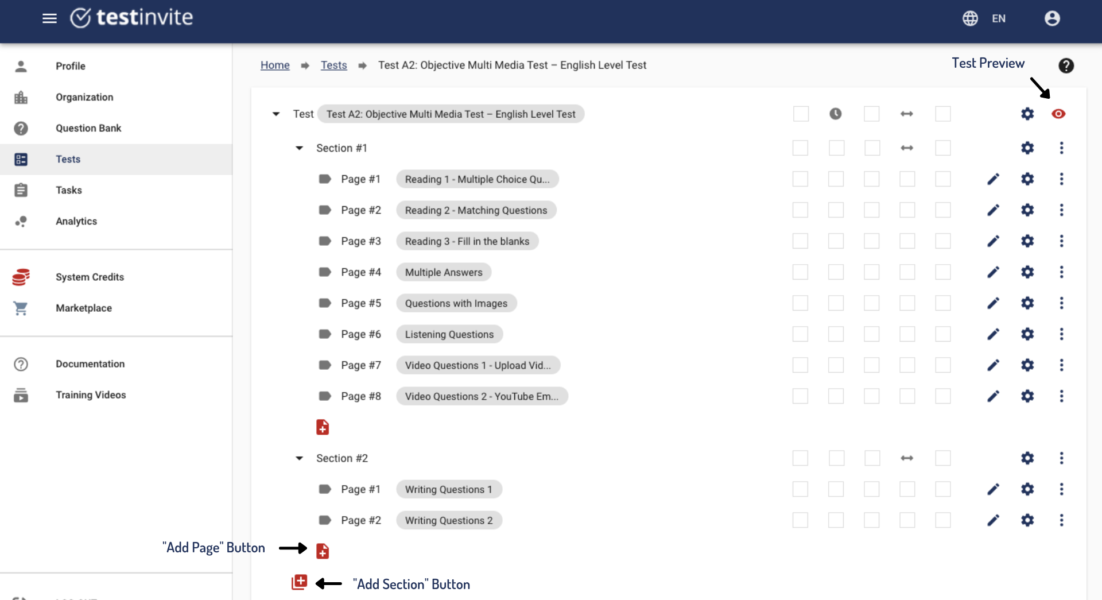Open three-dot menu for Multiple Answers page
Screen dimensions: 1102x600
pyautogui.click(x=1061, y=272)
